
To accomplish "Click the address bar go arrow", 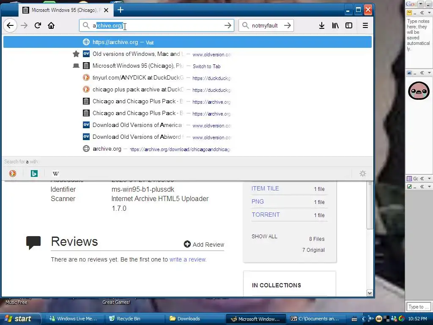I will pyautogui.click(x=228, y=25).
